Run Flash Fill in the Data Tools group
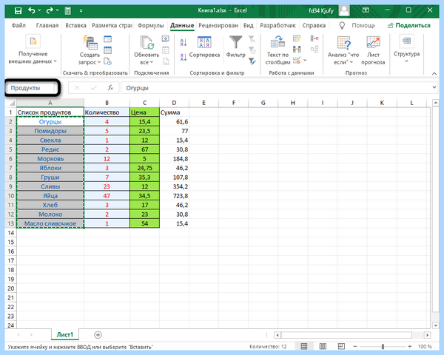This screenshot has height=355, width=444. 297,38
